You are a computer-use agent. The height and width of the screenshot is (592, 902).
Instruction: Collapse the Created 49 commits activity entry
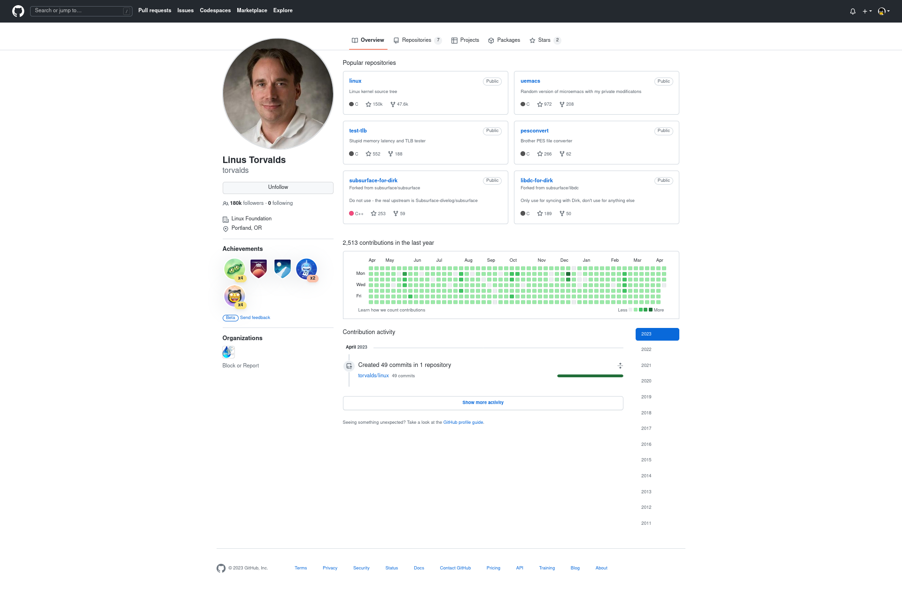(x=620, y=366)
